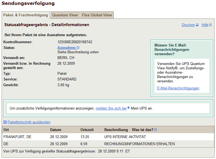
Task: Click the DE location cell in second row
Action: coord(6,144)
